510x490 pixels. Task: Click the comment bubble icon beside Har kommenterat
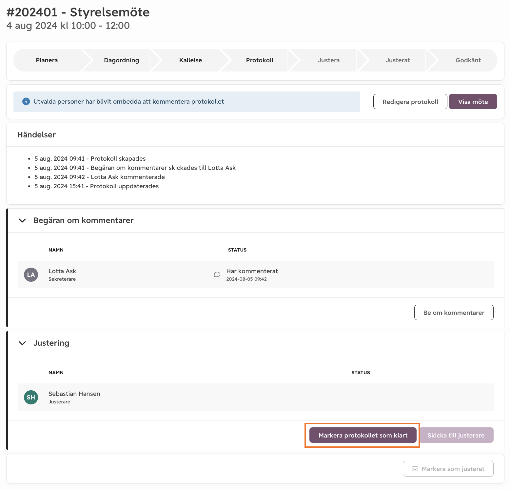coord(217,275)
